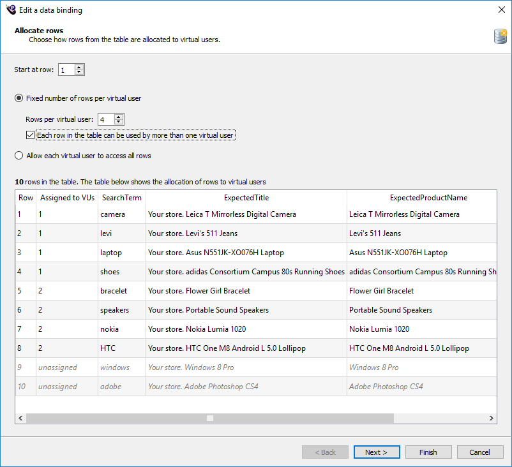This screenshot has height=467, width=512.
Task: Click the Rows per virtual user field
Action: pyautogui.click(x=105, y=119)
